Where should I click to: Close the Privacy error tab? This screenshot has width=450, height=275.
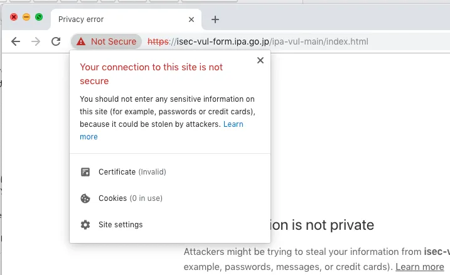(192, 19)
